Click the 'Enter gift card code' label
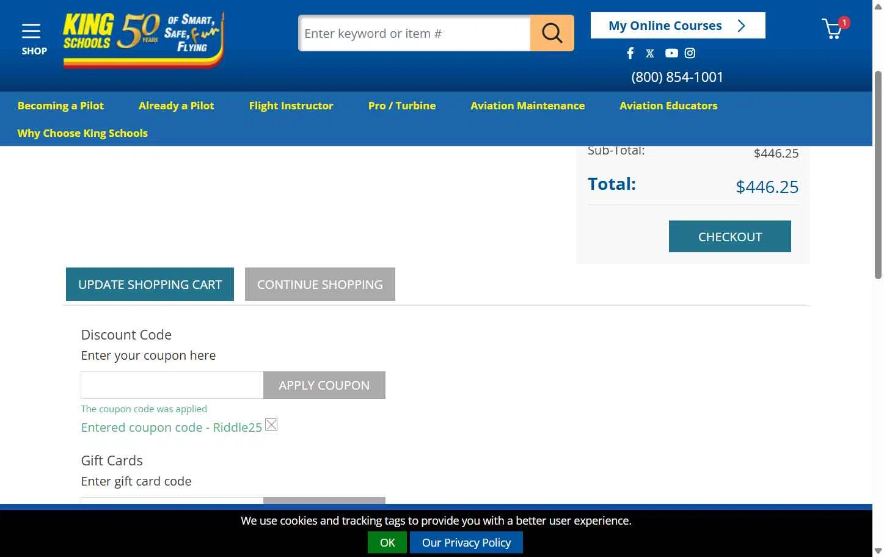Viewport: 884px width, 557px height. pos(136,481)
